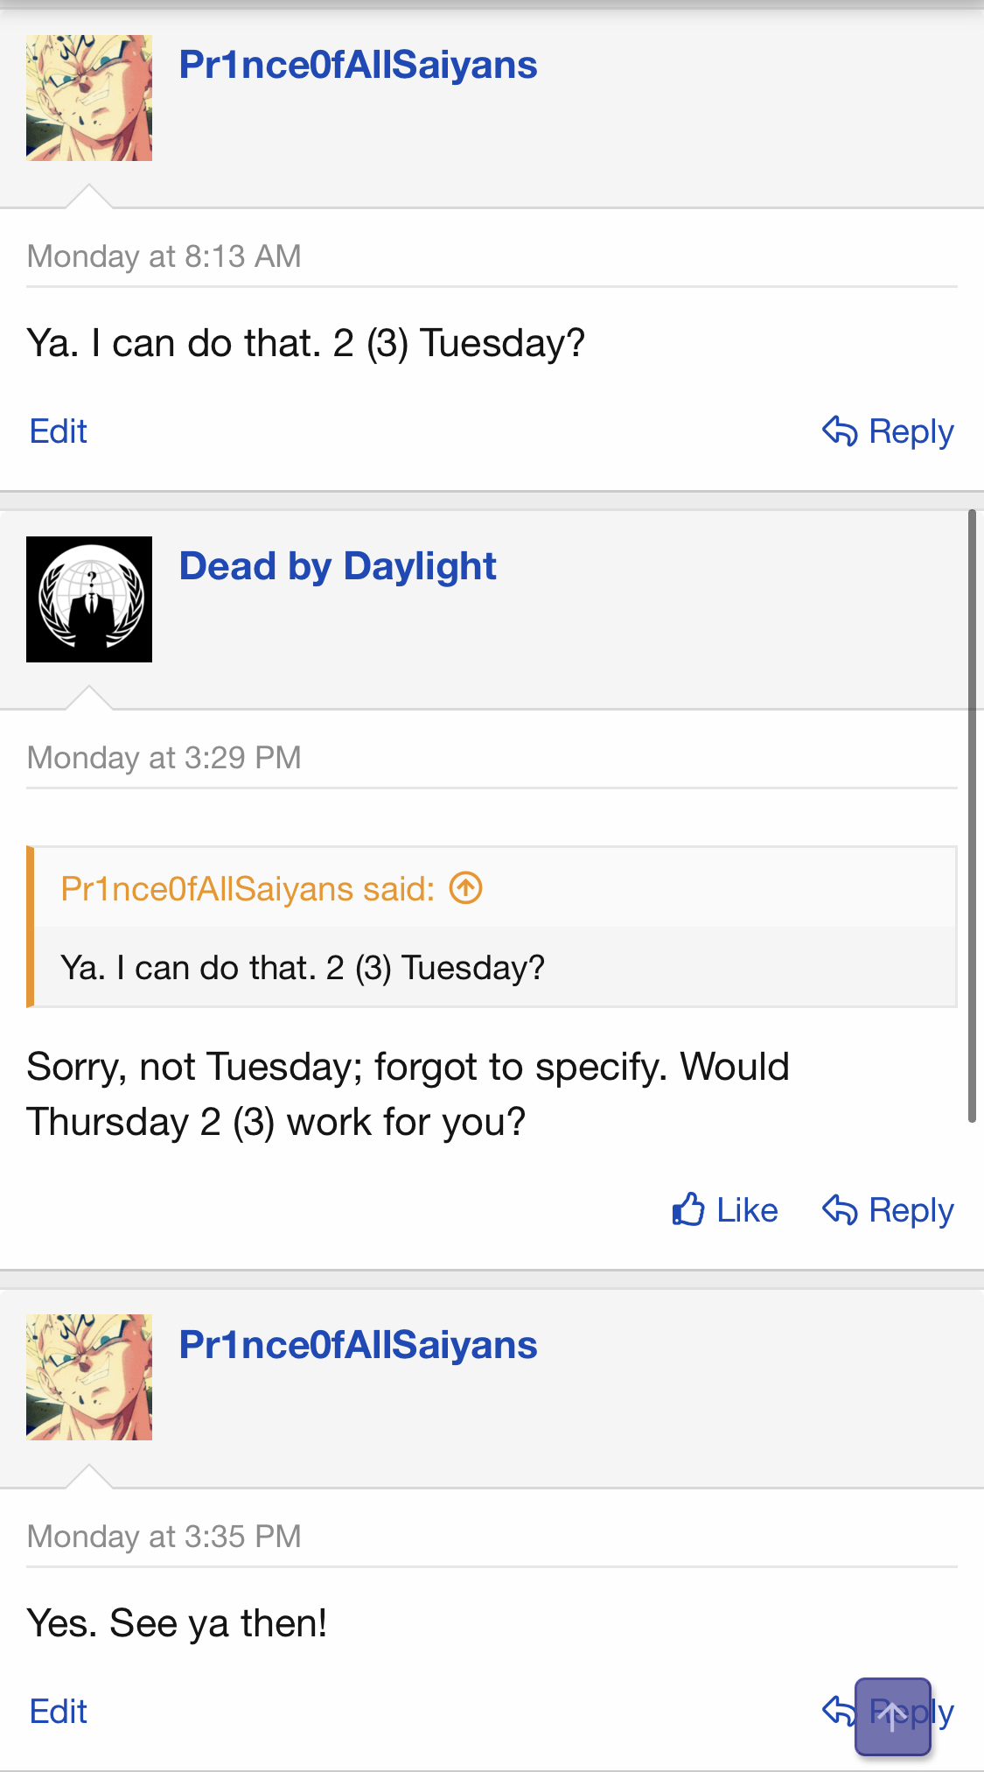Click the "Monday at 3:35 PM" timestamp

tap(164, 1537)
